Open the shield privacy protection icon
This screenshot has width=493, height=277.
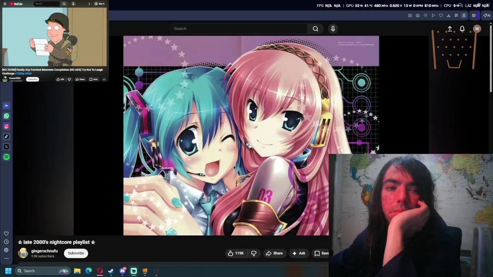425,15
